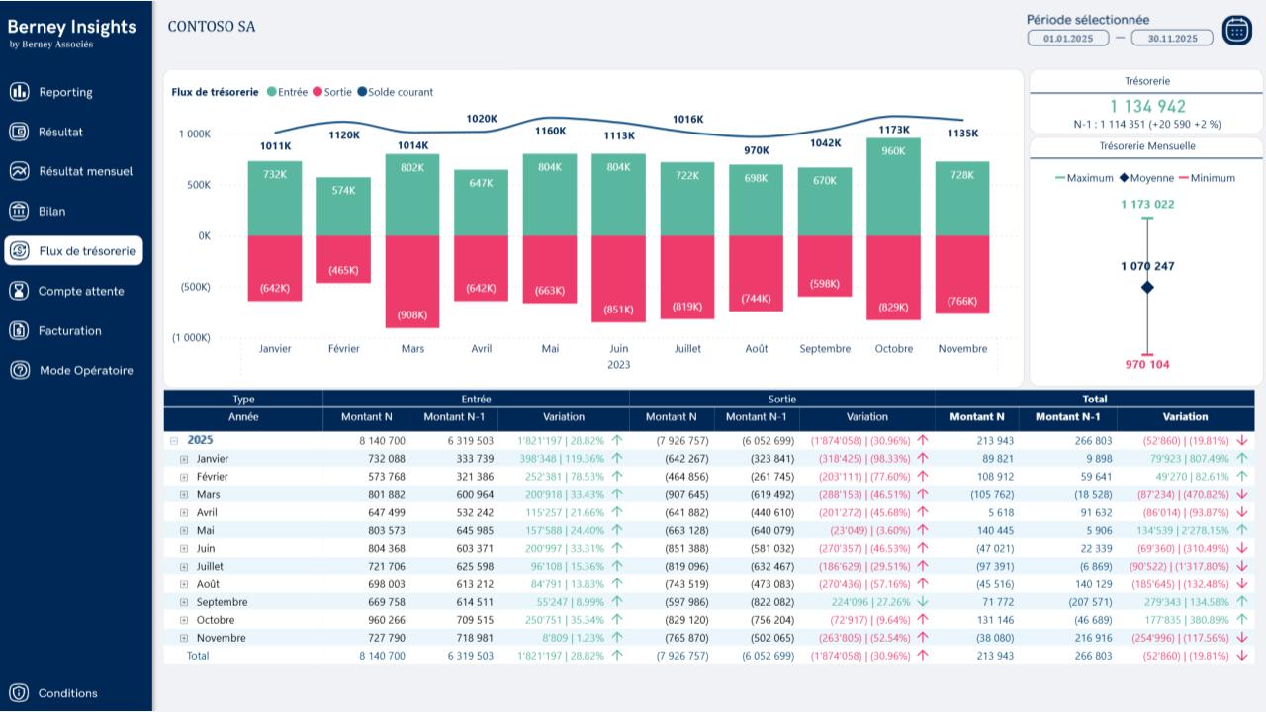Expand the Juin row
The height and width of the screenshot is (712, 1266).
coord(183,549)
